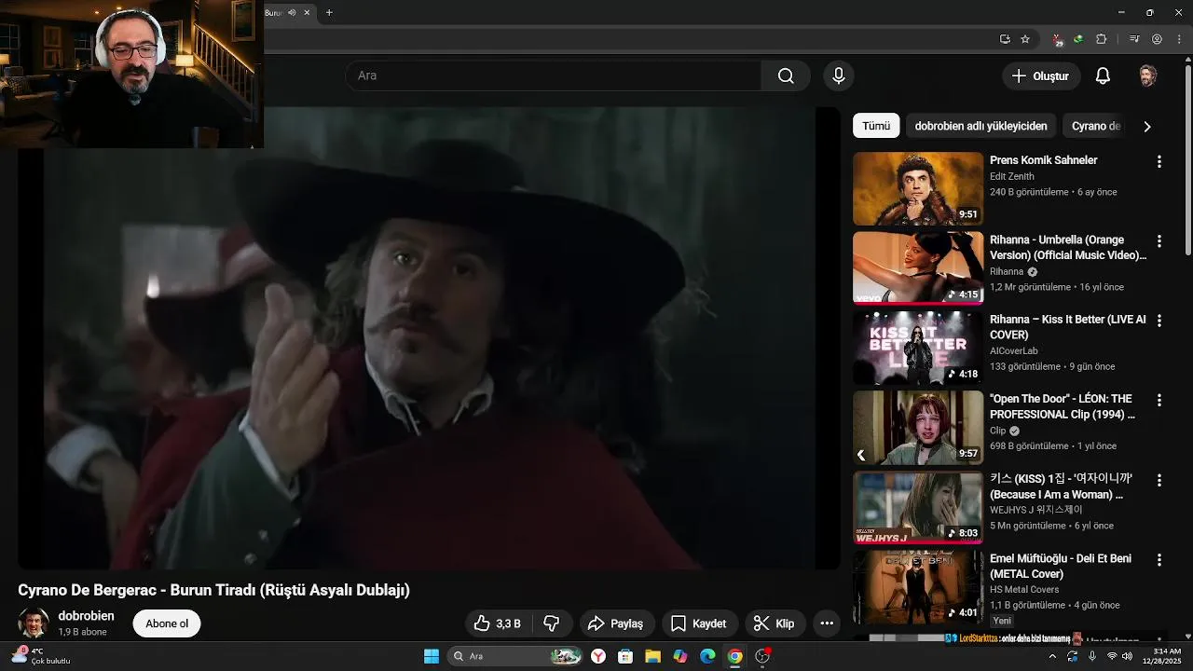Open the green globe extension icon
The image size is (1193, 671).
click(1078, 39)
